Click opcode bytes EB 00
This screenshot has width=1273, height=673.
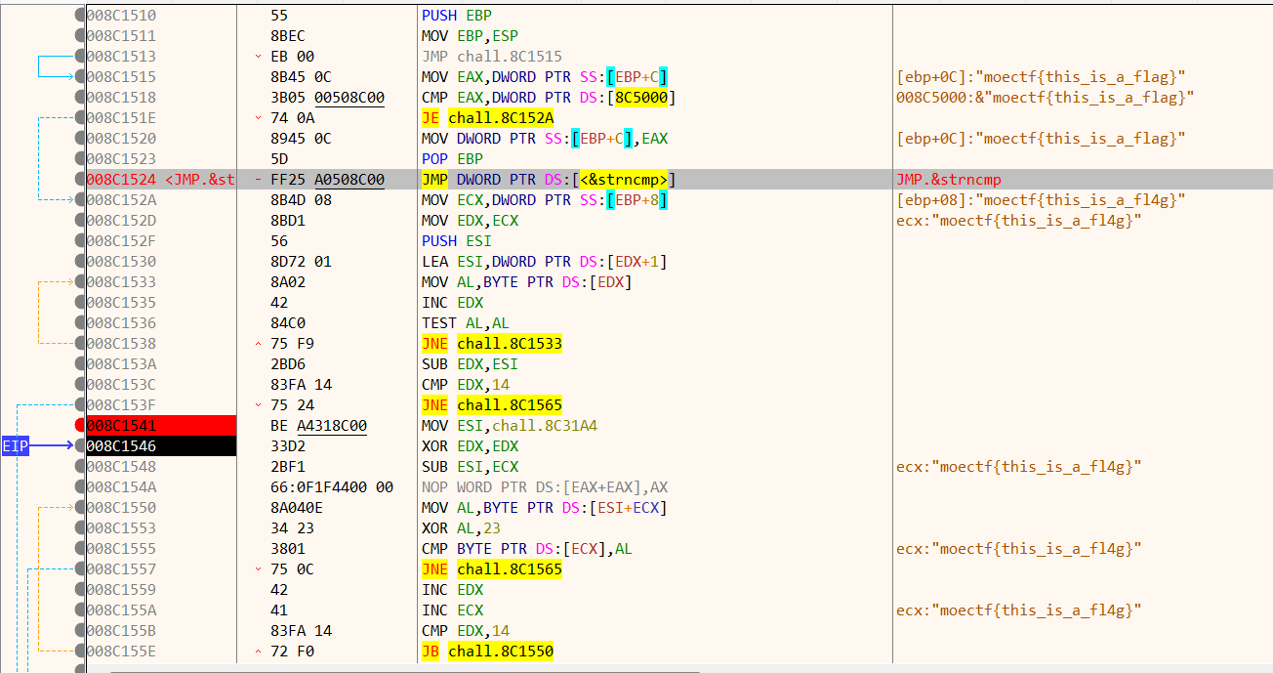[x=292, y=57]
